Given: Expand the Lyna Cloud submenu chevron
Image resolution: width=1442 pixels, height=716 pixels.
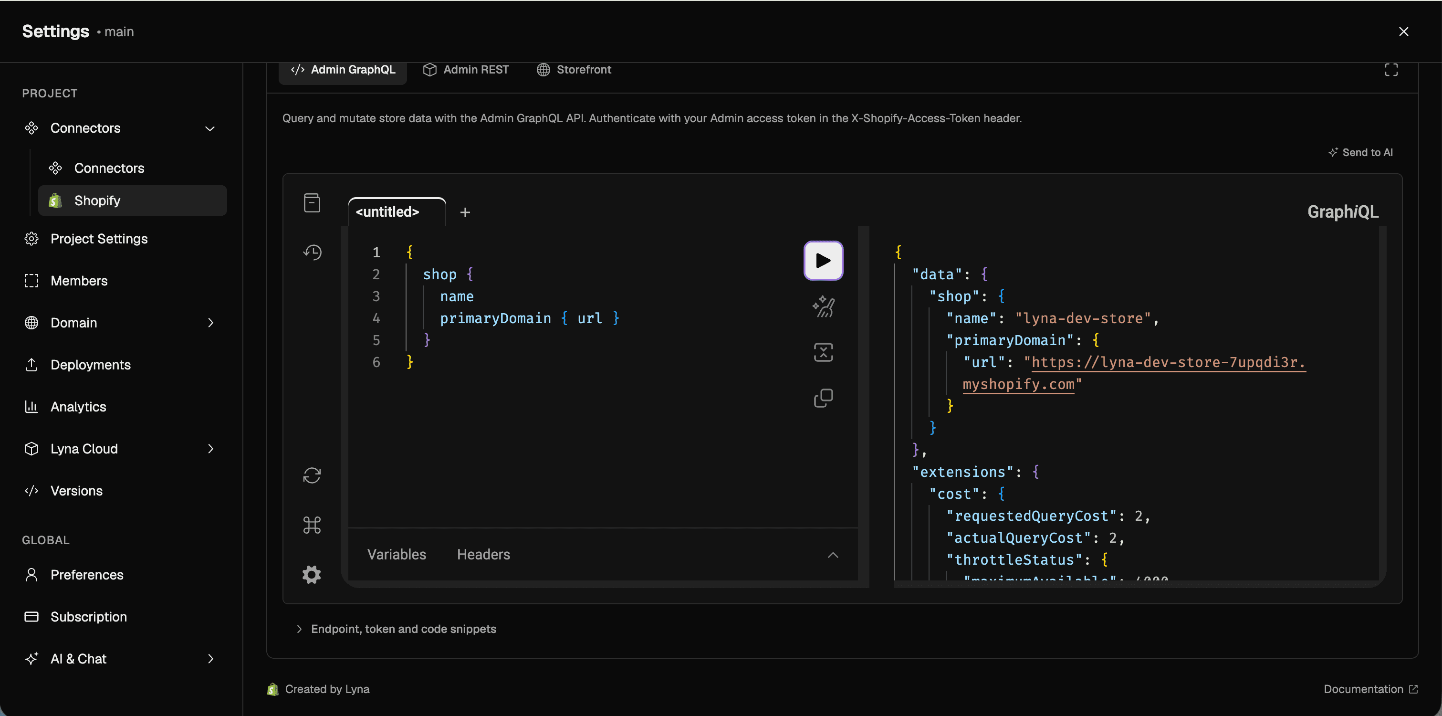Looking at the screenshot, I should click(210, 448).
